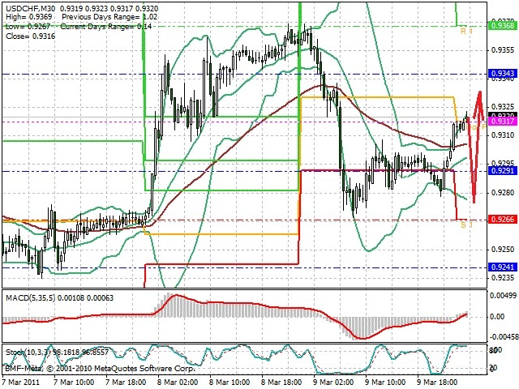Click the R1 resistance level marker
The image size is (519, 389).
[x=467, y=32]
